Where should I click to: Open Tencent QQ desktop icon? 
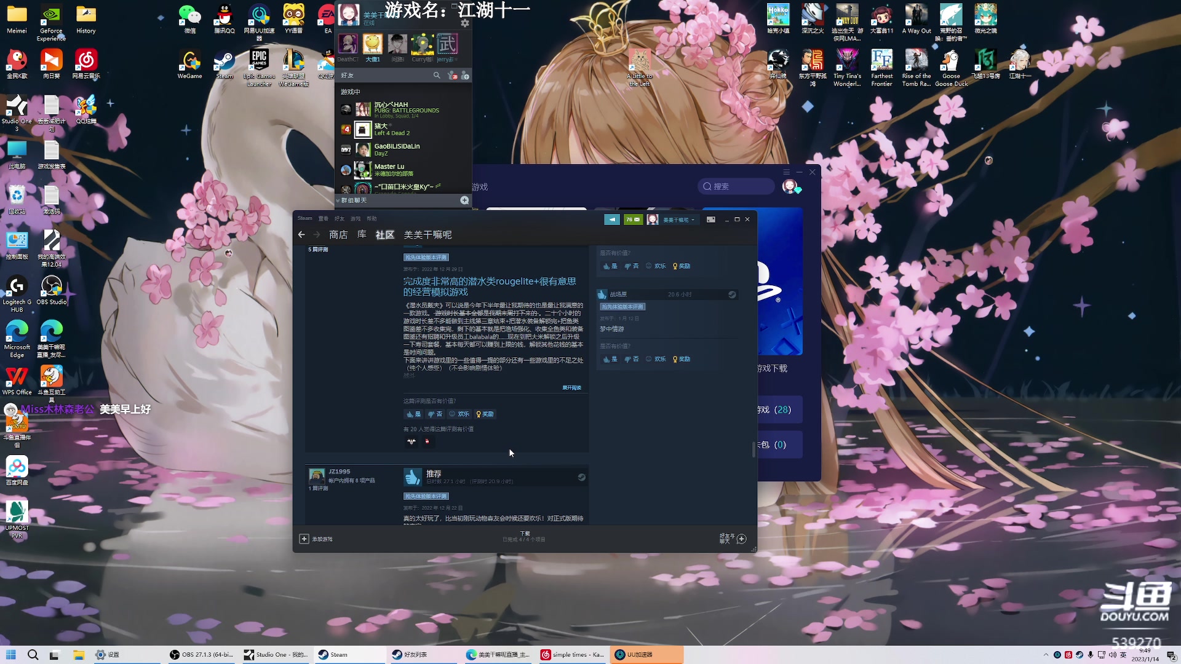(x=225, y=18)
